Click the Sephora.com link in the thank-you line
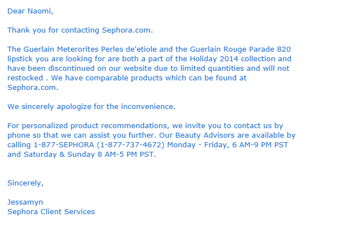 point(127,30)
